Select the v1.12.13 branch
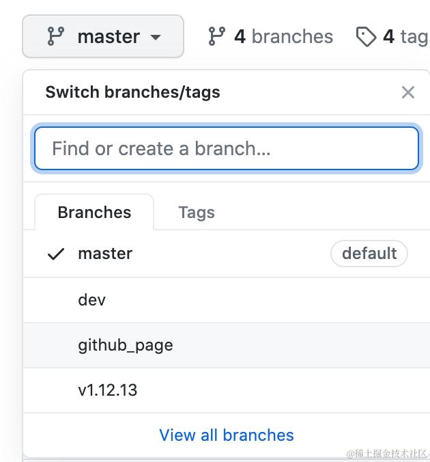The image size is (430, 462). point(108,390)
